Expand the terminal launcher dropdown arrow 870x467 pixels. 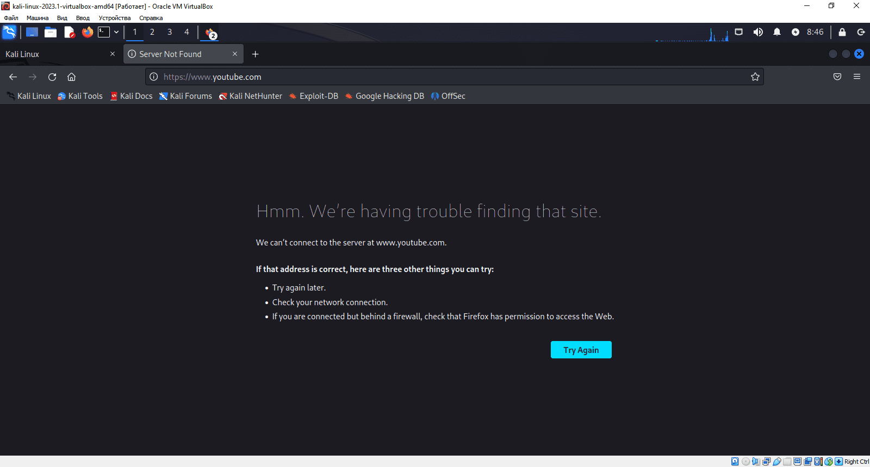pyautogui.click(x=116, y=32)
